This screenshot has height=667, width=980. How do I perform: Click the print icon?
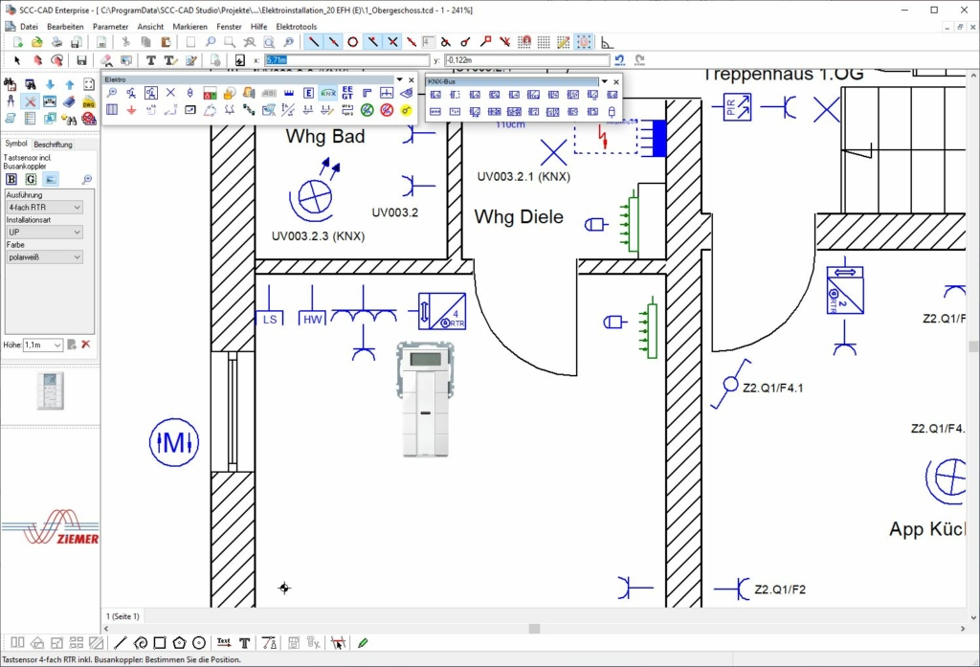pyautogui.click(x=56, y=42)
